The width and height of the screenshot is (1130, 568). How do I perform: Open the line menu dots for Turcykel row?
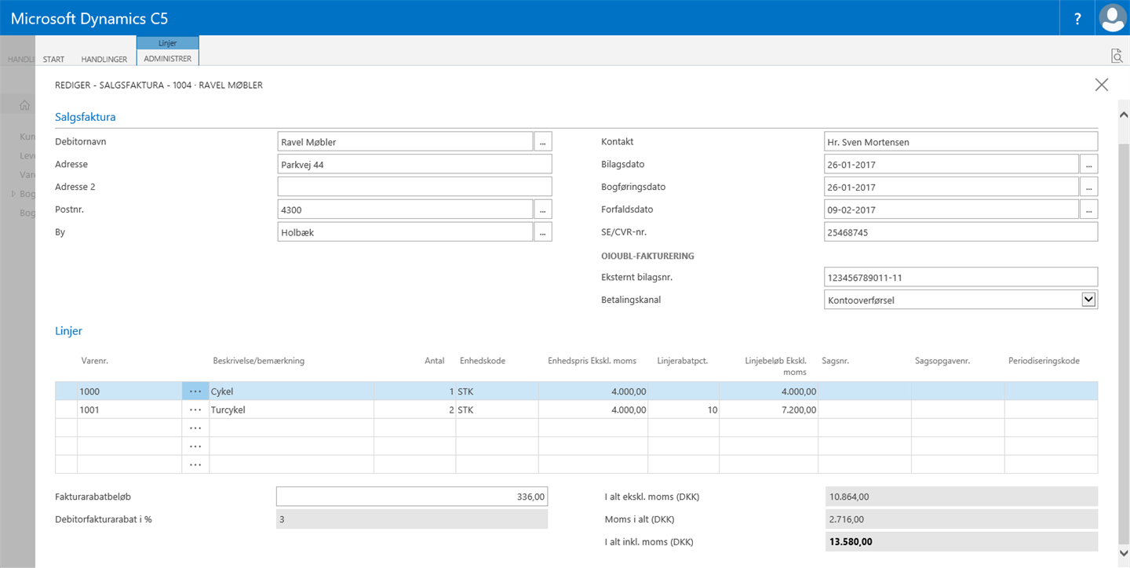click(195, 410)
